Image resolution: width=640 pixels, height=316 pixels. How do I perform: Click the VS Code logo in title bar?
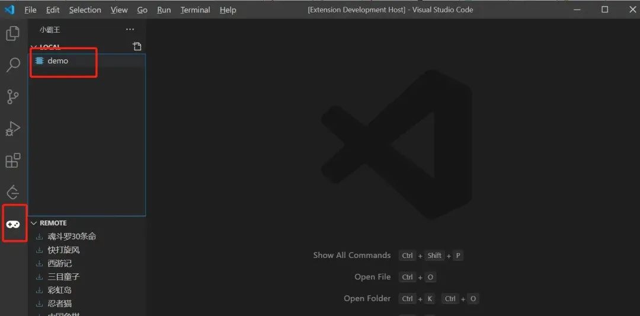[9, 9]
